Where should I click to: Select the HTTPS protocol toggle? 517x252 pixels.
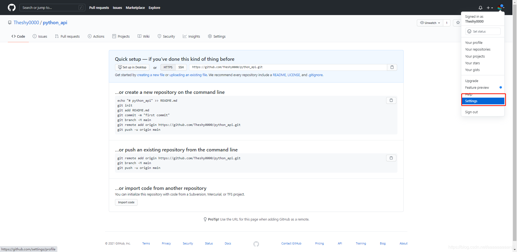coord(168,67)
